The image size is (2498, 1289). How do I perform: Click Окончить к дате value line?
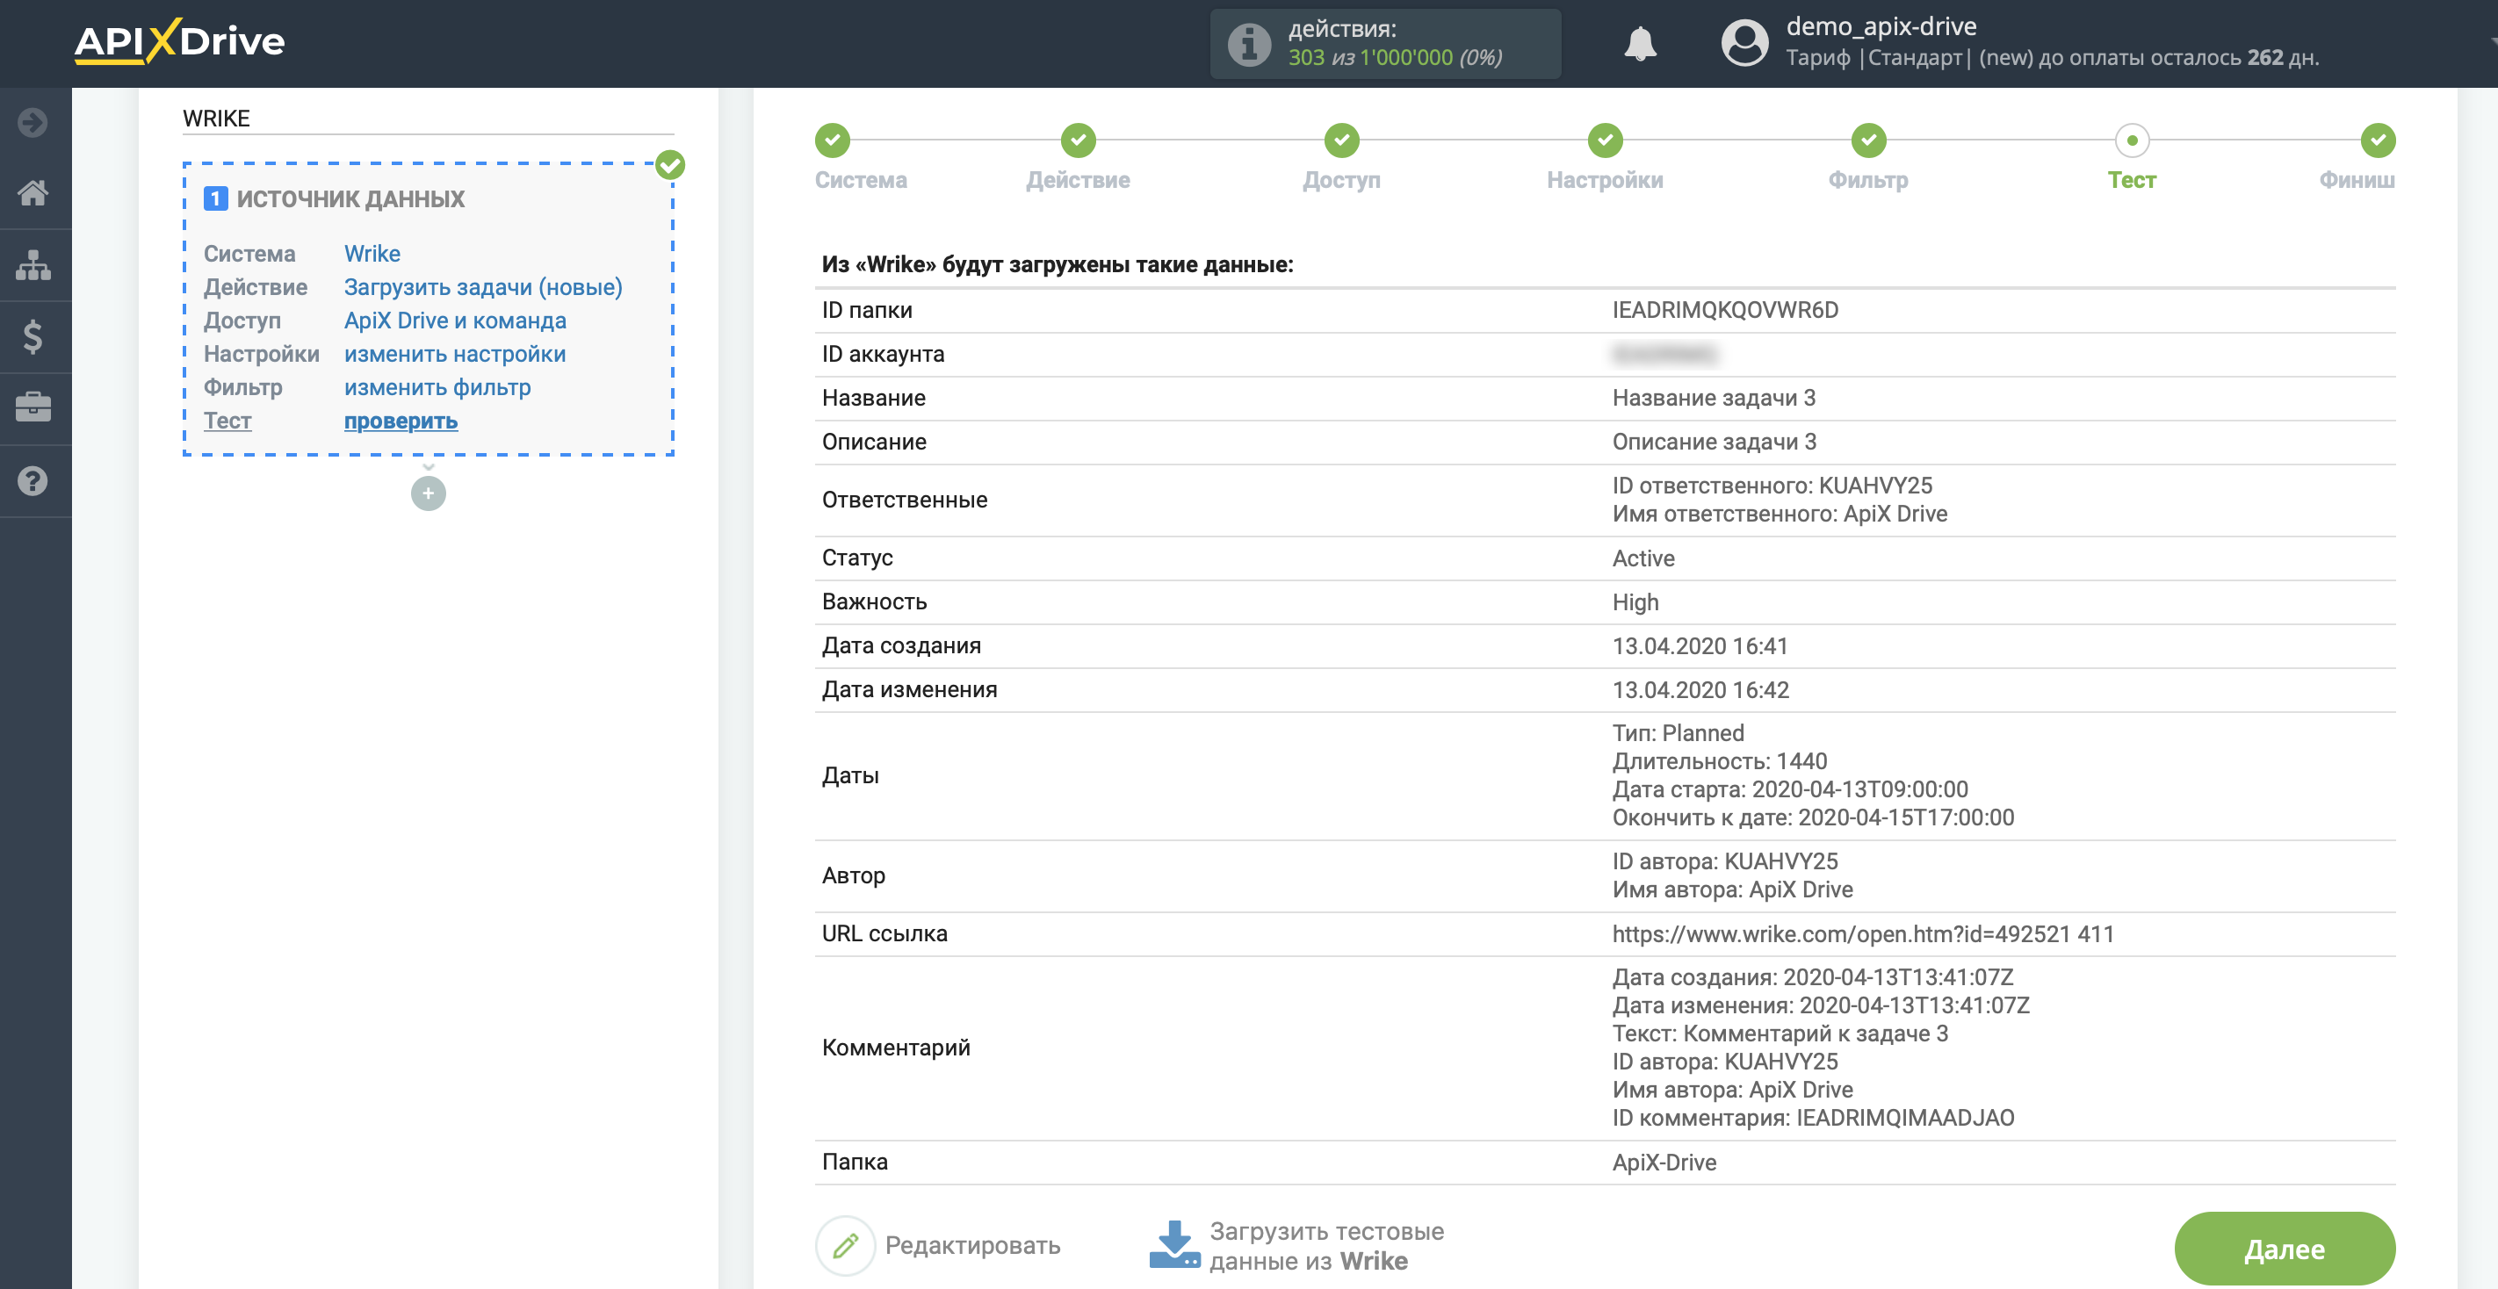(1812, 818)
